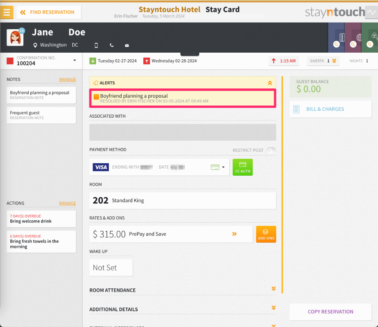Click the red reservation status square
The height and width of the screenshot is (327, 378).
pos(10,61)
